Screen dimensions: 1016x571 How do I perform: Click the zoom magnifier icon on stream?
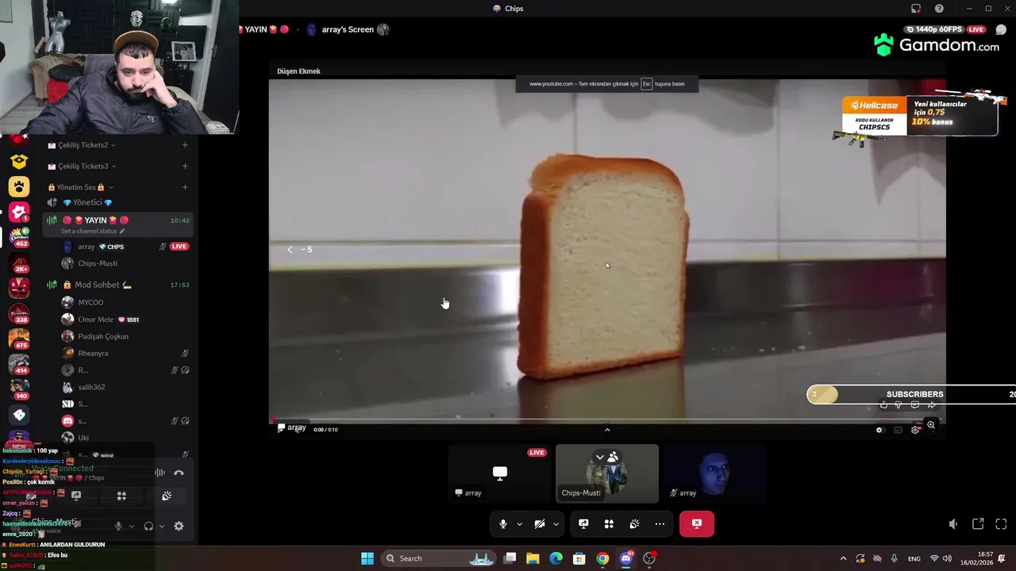[x=931, y=426]
